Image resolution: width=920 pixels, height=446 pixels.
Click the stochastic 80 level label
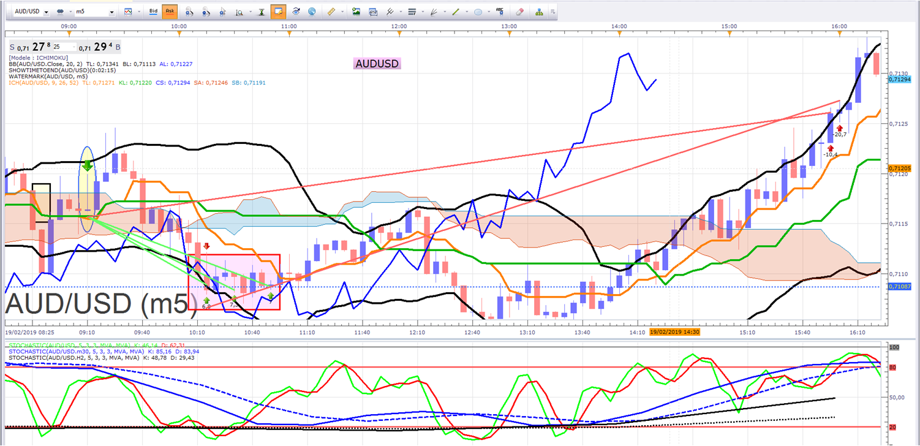tap(893, 368)
